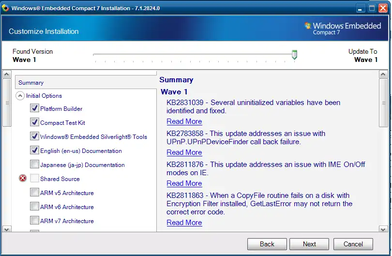
Task: Select the Initial Options tree label
Action: click(44, 96)
